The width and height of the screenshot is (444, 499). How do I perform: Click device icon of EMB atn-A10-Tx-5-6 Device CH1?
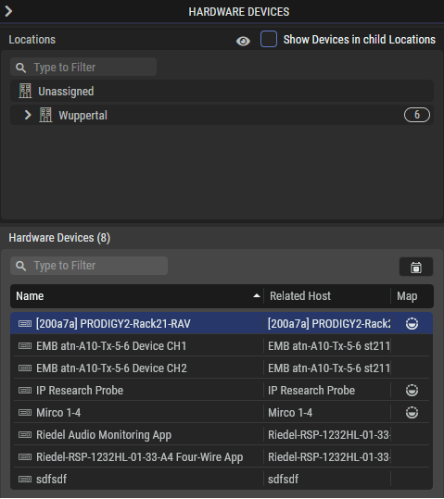pyautogui.click(x=25, y=346)
